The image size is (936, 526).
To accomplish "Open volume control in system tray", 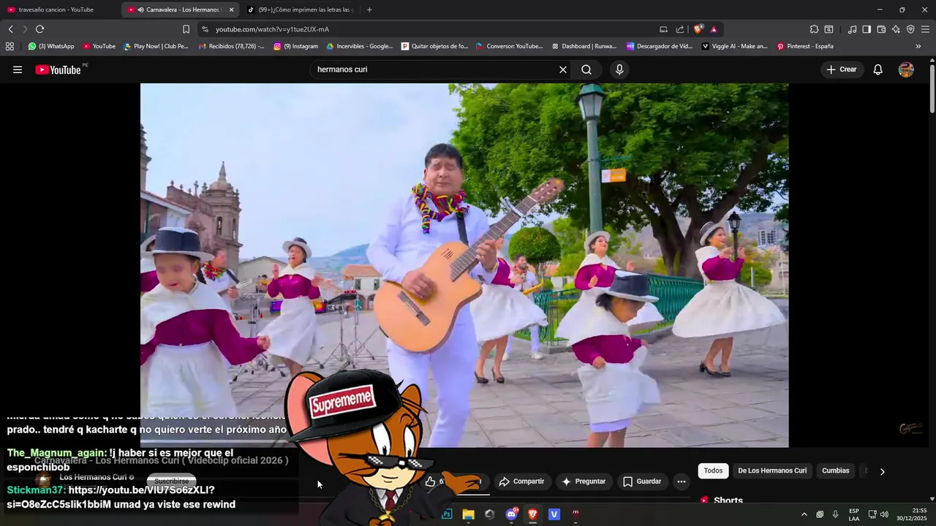I will pyautogui.click(x=884, y=514).
